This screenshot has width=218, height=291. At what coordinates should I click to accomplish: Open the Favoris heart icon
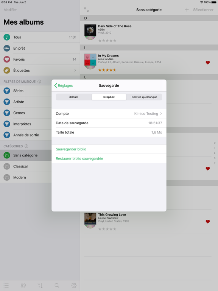(7, 59)
